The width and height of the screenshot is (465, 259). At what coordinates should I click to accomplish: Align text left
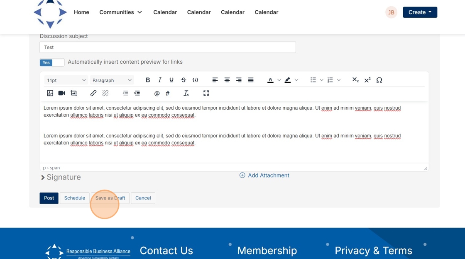coord(215,80)
